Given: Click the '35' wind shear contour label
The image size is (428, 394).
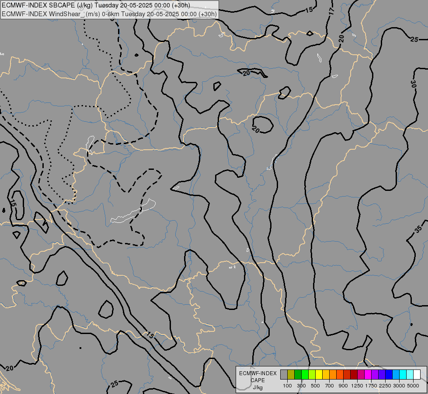Looking at the screenshot, I should 418,229.
